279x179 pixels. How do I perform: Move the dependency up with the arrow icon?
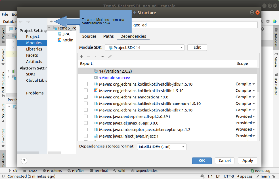click(96, 57)
